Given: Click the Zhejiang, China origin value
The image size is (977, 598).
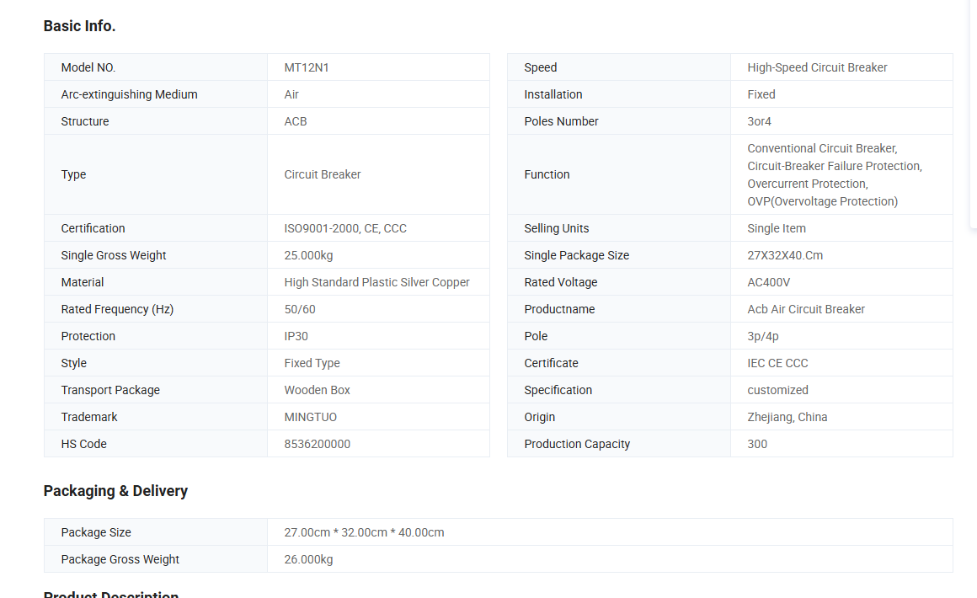Looking at the screenshot, I should coord(787,417).
